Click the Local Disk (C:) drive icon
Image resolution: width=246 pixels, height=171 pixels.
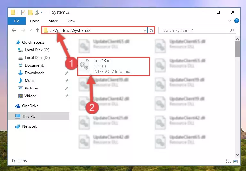[x=20, y=50]
